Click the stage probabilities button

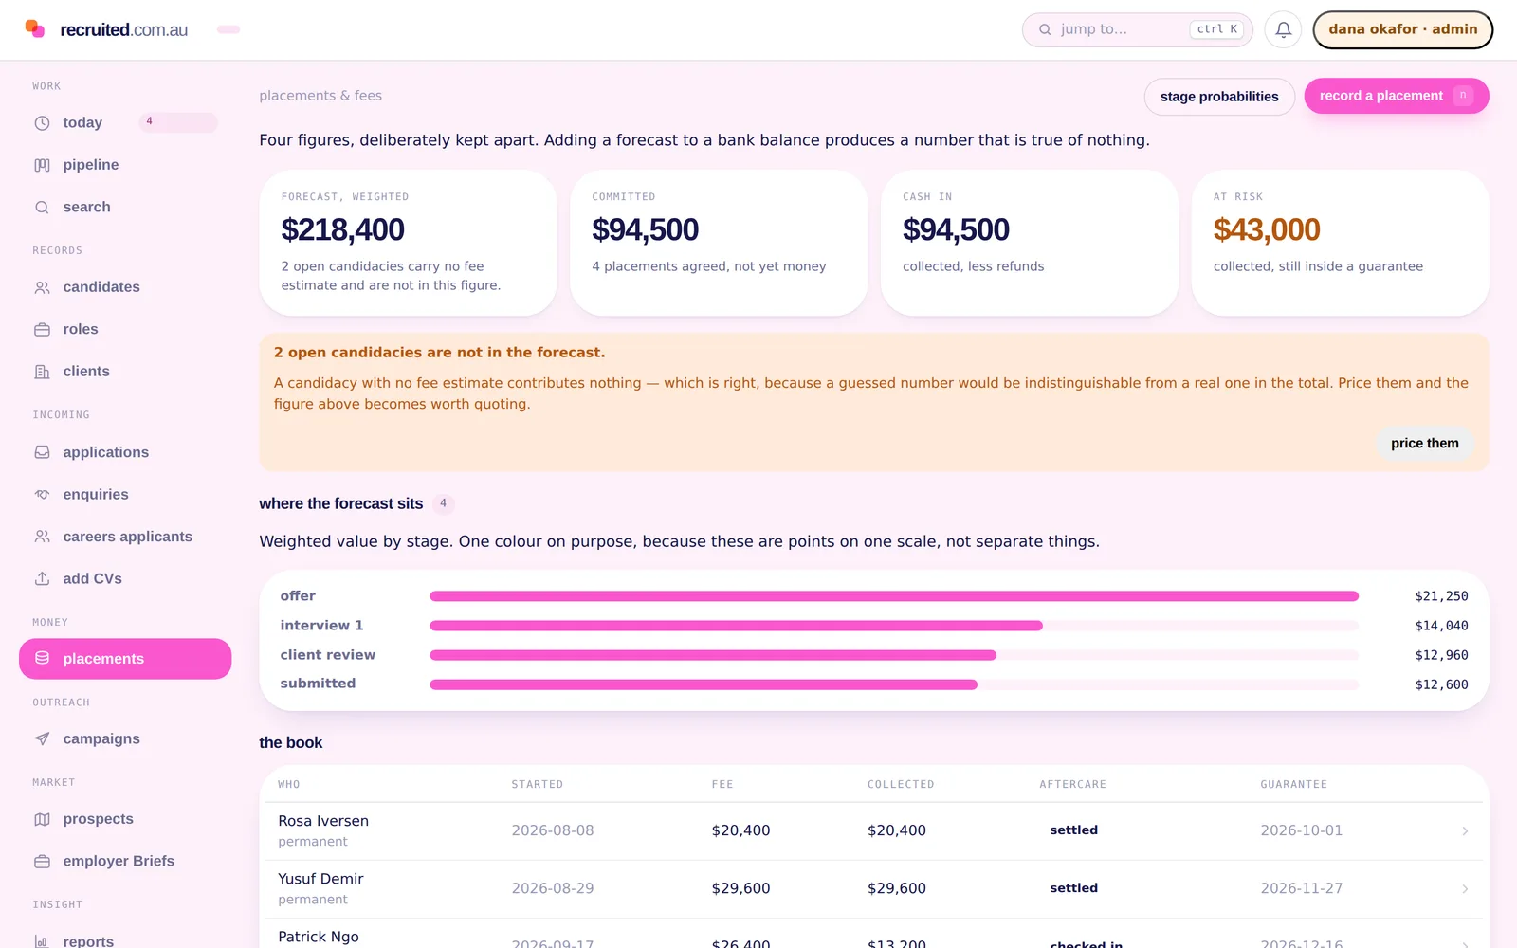(1219, 97)
